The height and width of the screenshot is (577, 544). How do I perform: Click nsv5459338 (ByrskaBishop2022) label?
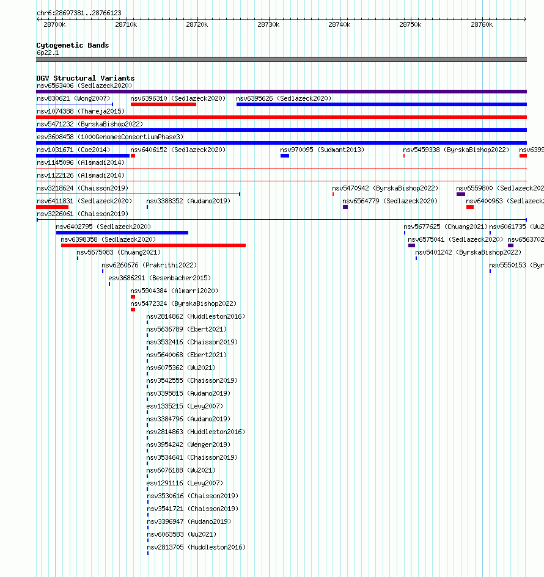(456, 150)
